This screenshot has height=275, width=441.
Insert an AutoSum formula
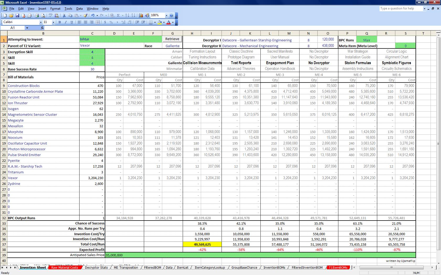tap(118, 15)
